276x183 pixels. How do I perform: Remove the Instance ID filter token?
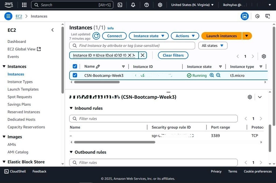[143, 55]
